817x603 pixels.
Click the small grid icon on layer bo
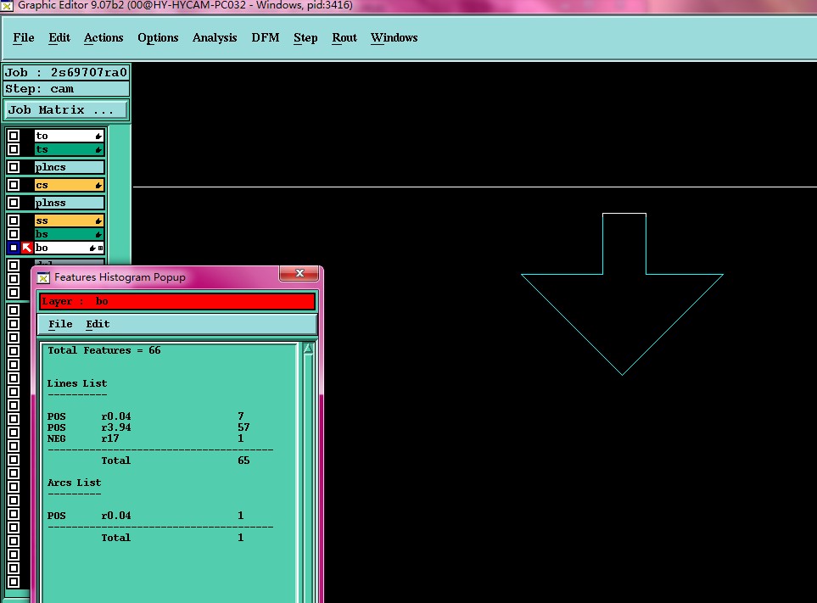click(x=101, y=248)
